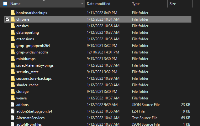Select the AlternateServices text file icon
The image size is (200, 126).
[13, 118]
